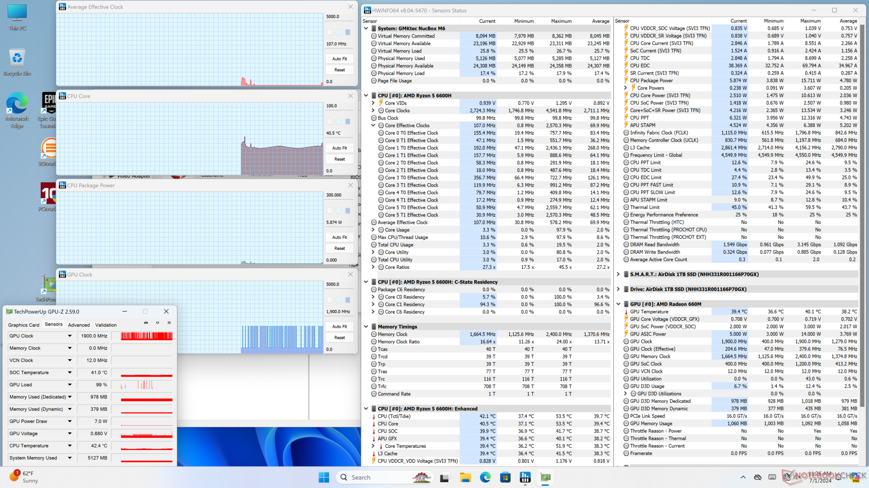Open GPU-Z hamburger menu icon
The height and width of the screenshot is (488, 869).
(169, 323)
